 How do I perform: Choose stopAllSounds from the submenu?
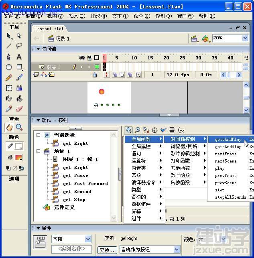(x=231, y=197)
